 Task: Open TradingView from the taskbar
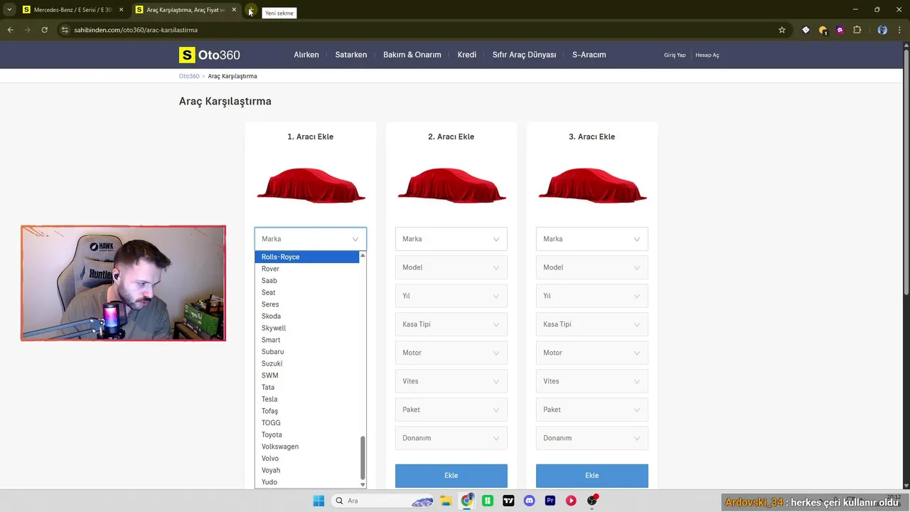(x=508, y=501)
